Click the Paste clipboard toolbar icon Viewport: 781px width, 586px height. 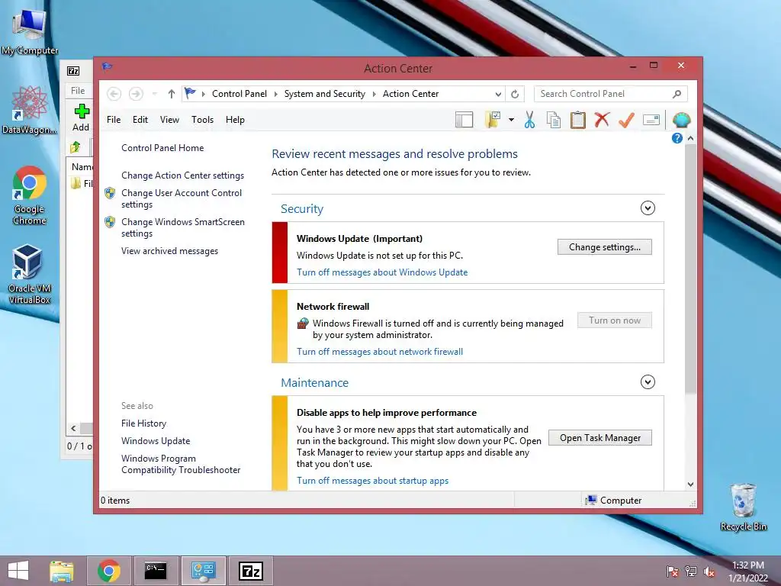click(x=578, y=120)
